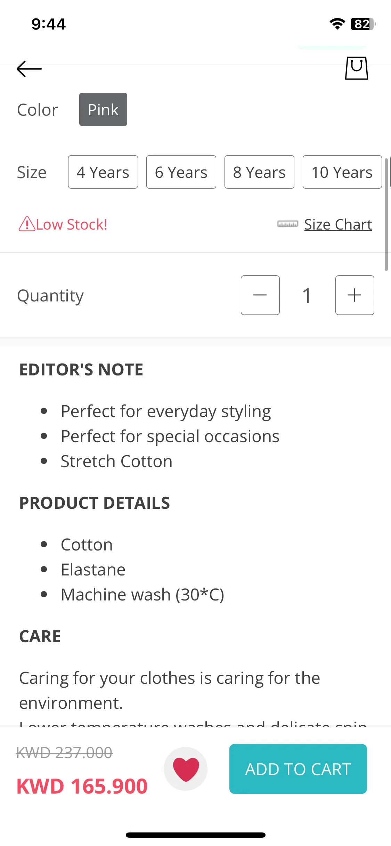Select the Pink color option
Image resolution: width=391 pixels, height=846 pixels.
pos(103,109)
